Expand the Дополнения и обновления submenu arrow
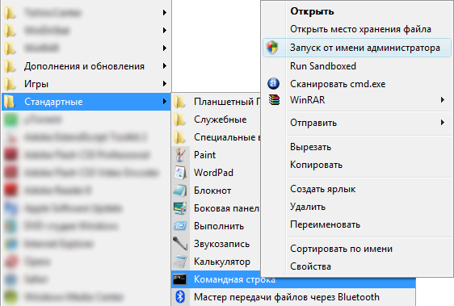 [165, 66]
